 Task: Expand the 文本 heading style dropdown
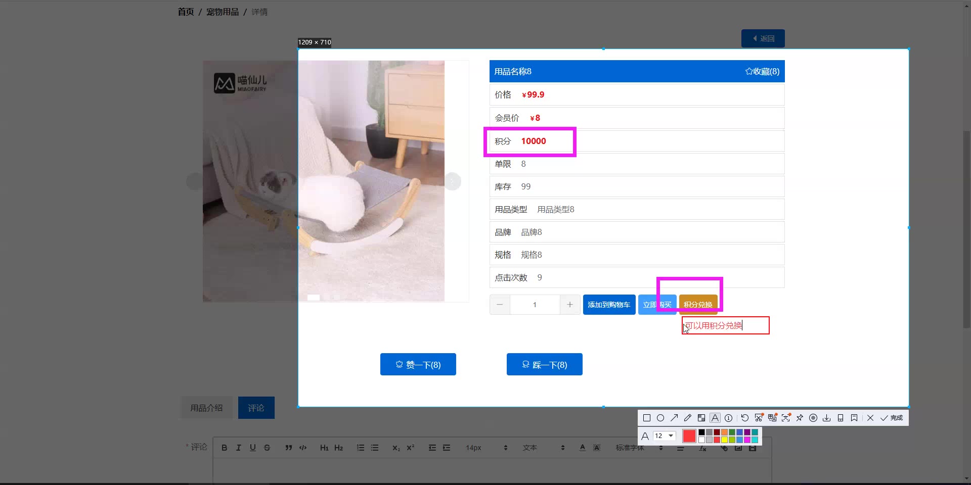pyautogui.click(x=544, y=448)
